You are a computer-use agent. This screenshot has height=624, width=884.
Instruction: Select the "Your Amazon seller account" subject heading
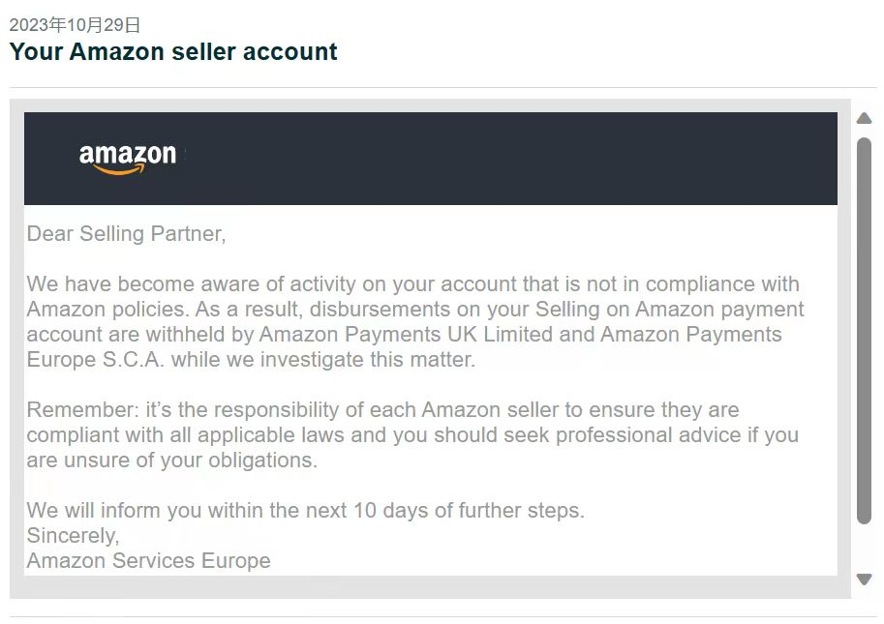173,52
